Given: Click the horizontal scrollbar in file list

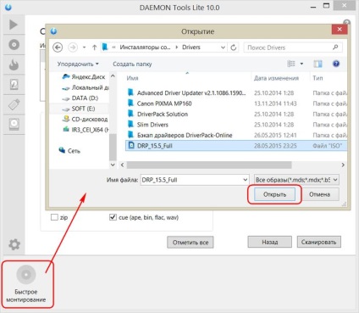Looking at the screenshot, I should click(209, 165).
